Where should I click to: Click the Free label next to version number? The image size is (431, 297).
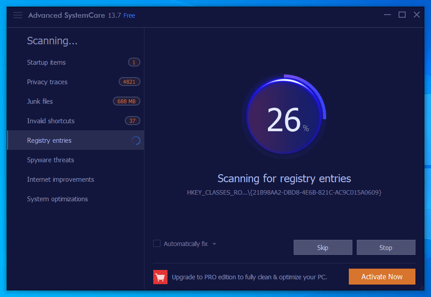[x=130, y=15]
